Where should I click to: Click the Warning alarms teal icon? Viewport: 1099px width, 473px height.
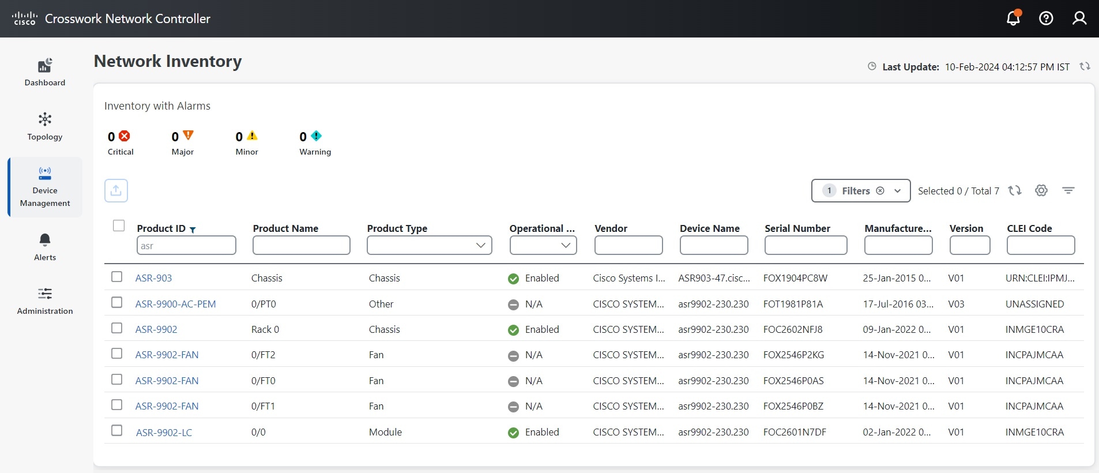316,136
